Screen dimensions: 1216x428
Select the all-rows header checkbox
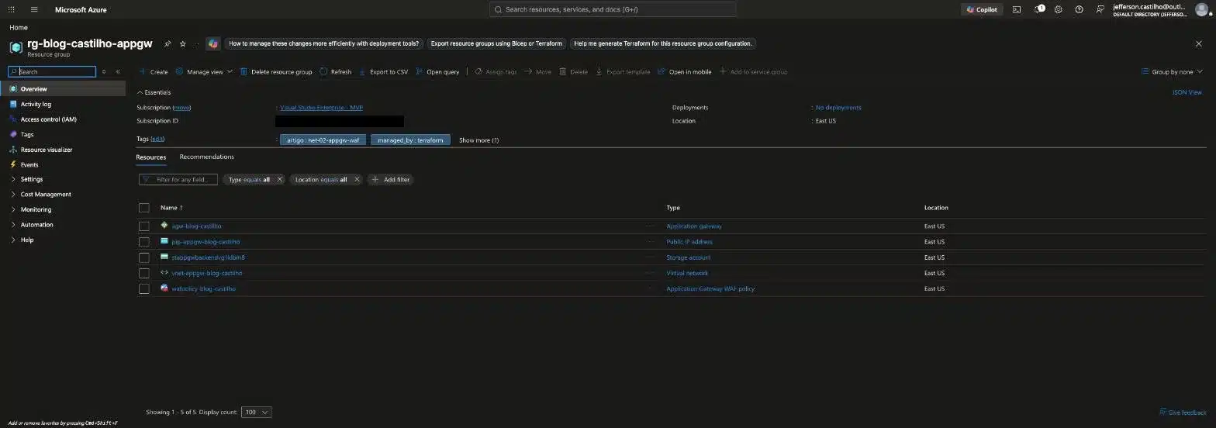click(143, 208)
